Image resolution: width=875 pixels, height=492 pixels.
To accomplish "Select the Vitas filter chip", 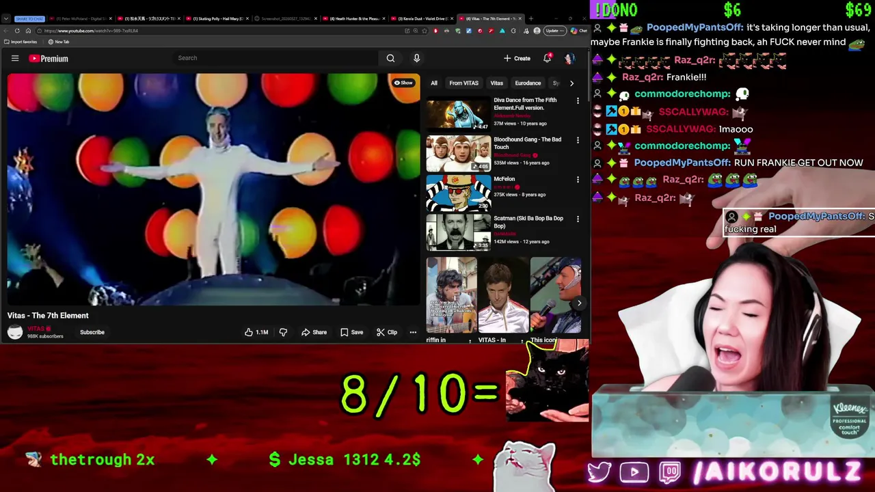I will [496, 83].
